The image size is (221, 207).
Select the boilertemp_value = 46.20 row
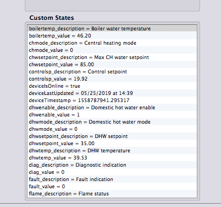tap(112, 36)
